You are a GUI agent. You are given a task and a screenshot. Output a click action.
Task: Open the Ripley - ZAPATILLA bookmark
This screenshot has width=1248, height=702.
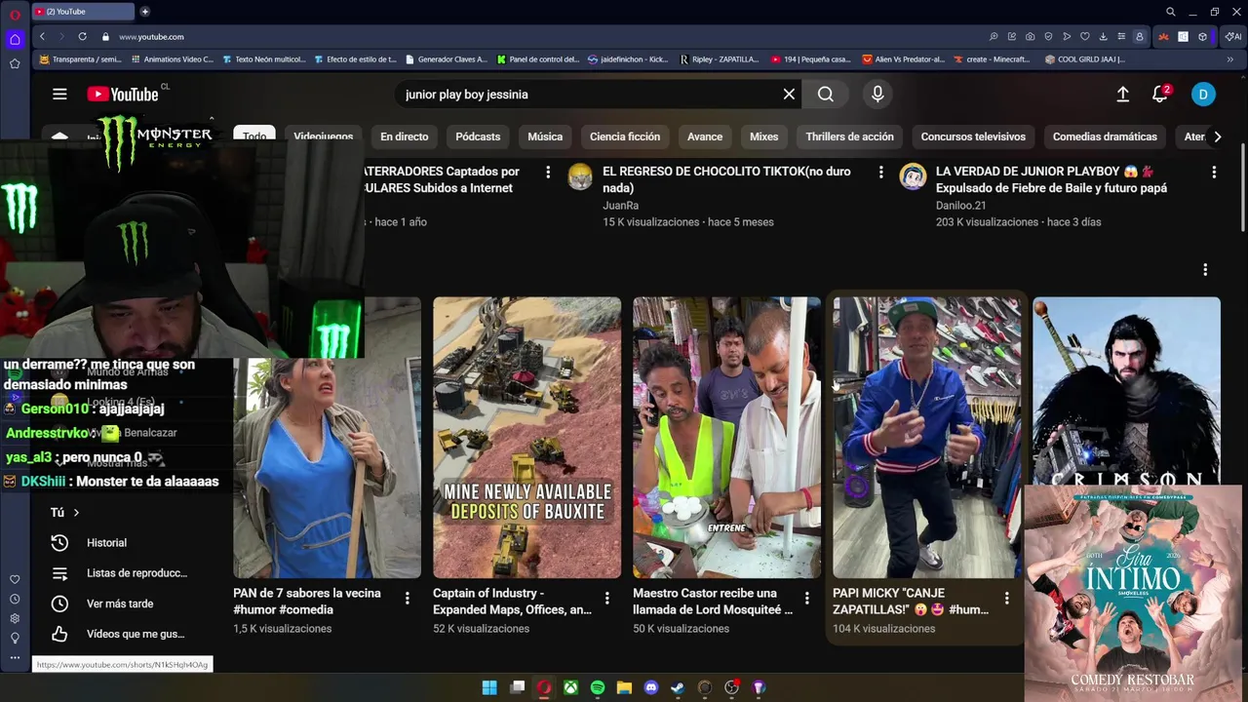pos(720,59)
